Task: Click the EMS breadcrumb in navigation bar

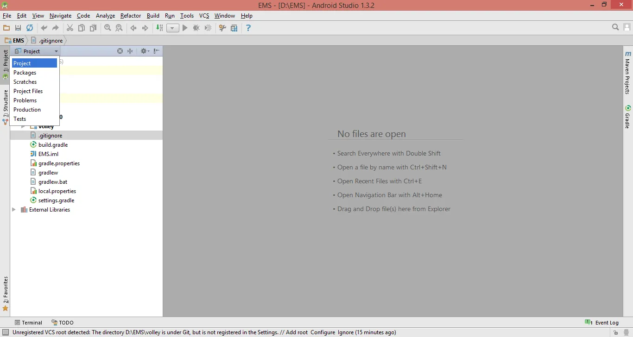Action: 15,40
